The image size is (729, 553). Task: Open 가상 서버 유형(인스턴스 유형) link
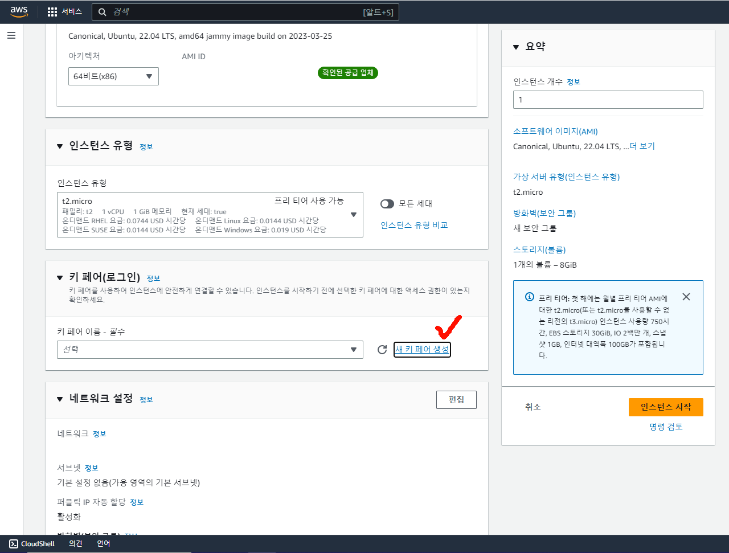point(566,177)
